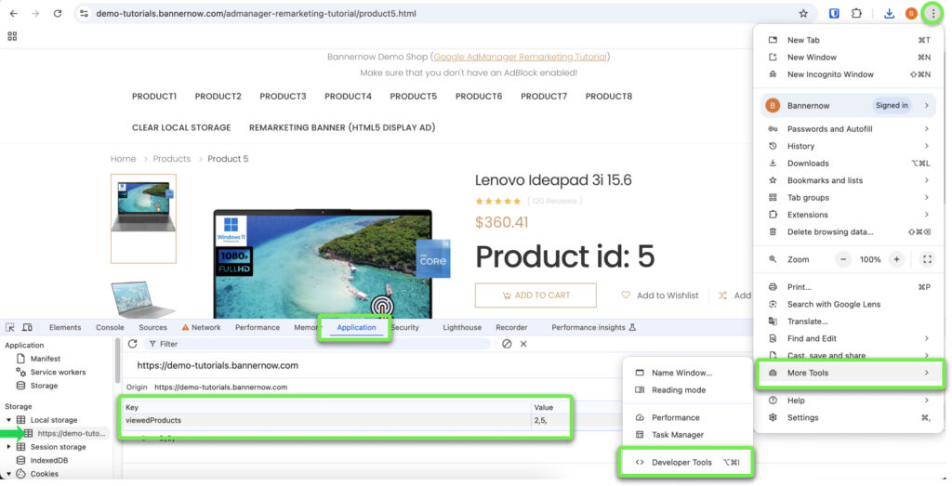Select Delete browsing data menu item
The image size is (952, 486).
point(848,231)
